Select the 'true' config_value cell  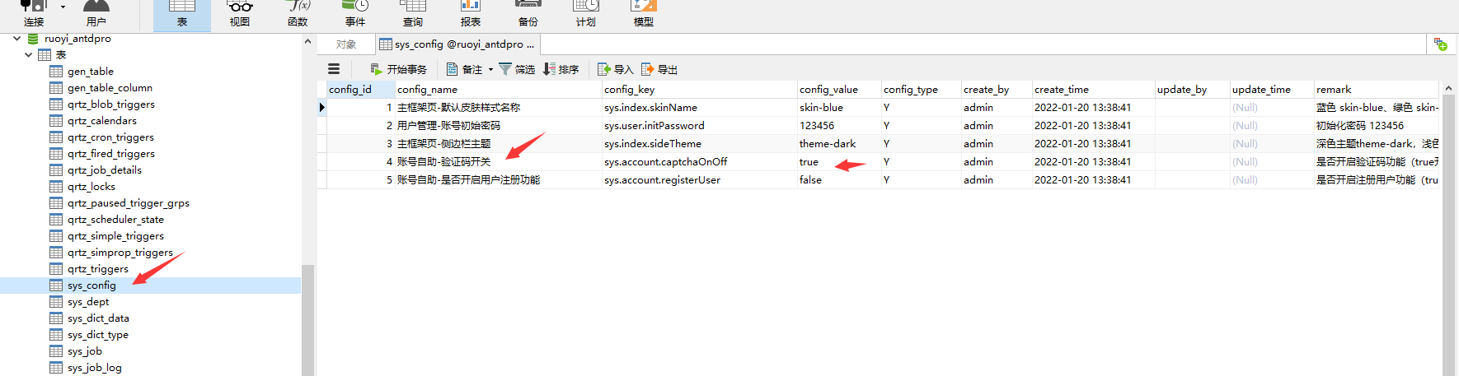coord(838,162)
